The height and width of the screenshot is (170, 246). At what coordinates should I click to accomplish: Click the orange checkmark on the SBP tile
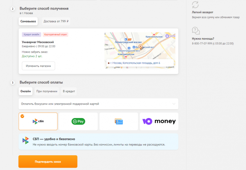[22, 116]
